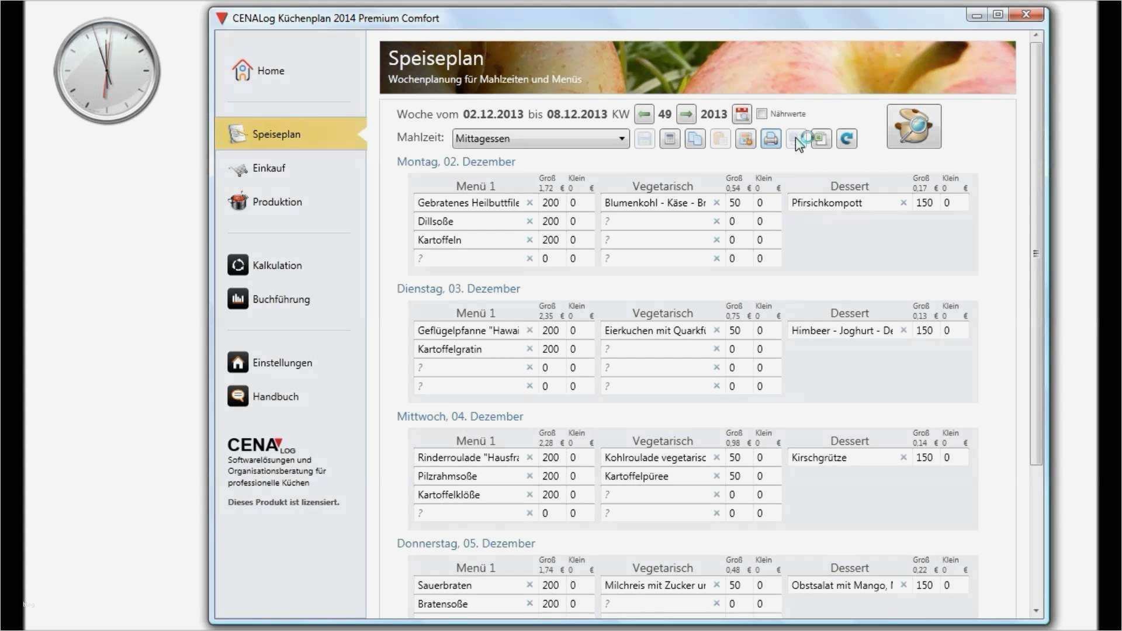Image resolution: width=1122 pixels, height=631 pixels.
Task: Refresh the weekly plan view
Action: (846, 138)
